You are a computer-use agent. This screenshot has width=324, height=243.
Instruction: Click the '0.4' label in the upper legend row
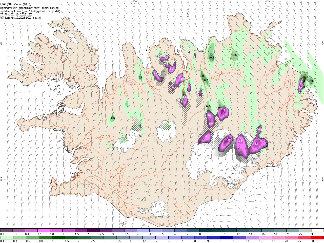pos(27,234)
